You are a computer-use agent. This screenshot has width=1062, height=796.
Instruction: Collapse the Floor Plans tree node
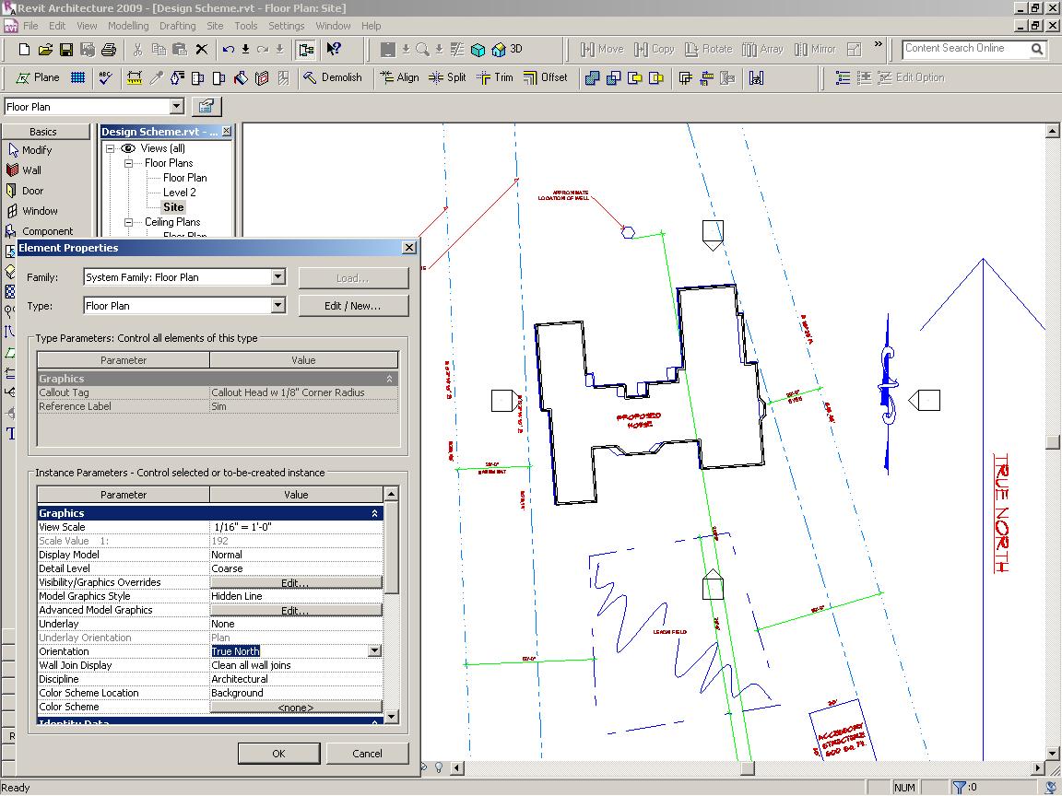tap(130, 163)
